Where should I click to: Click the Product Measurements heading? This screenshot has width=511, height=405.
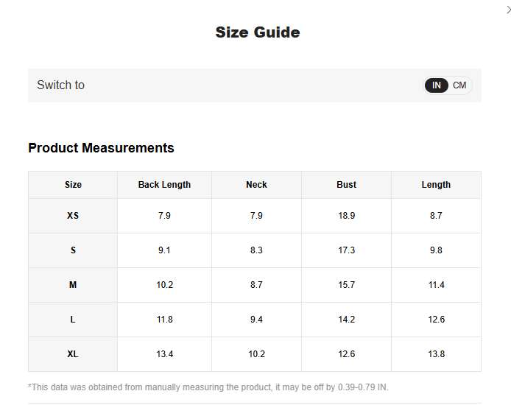pyautogui.click(x=101, y=148)
